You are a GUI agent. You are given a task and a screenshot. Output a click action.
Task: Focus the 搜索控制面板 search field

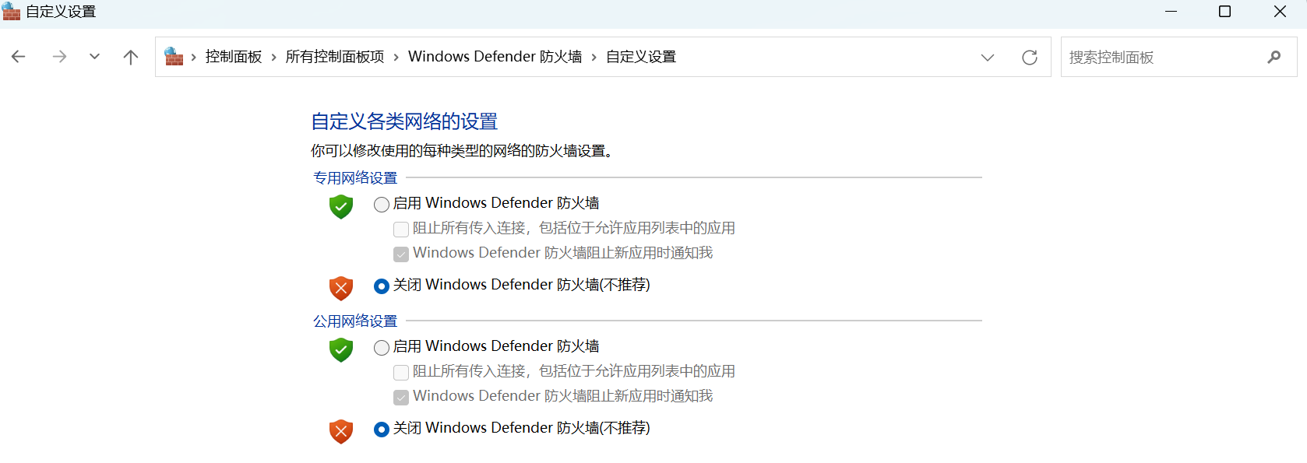point(1178,57)
